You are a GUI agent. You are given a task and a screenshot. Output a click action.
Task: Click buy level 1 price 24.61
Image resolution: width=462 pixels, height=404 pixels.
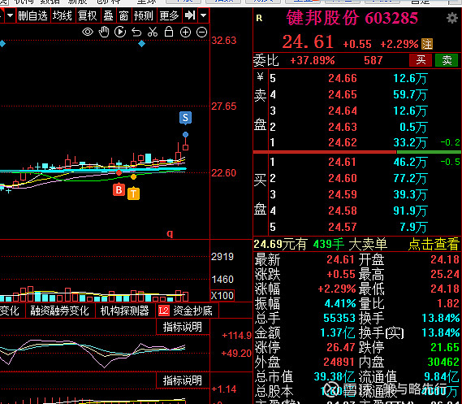[343, 162]
